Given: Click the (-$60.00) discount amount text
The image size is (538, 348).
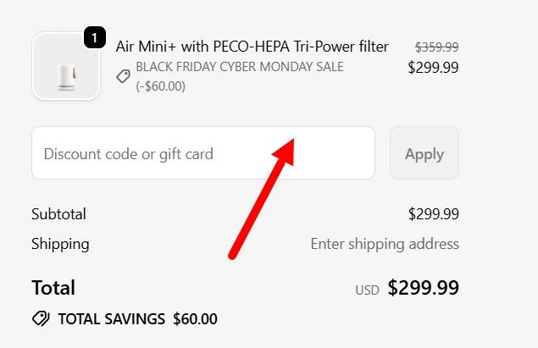Looking at the screenshot, I should pyautogui.click(x=161, y=86).
